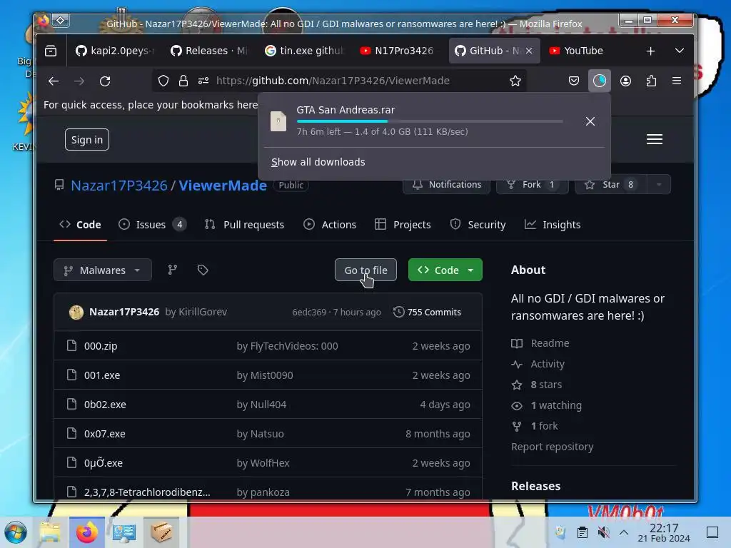This screenshot has height=548, width=731.
Task: Open the ViewerMade repository link
Action: click(223, 186)
